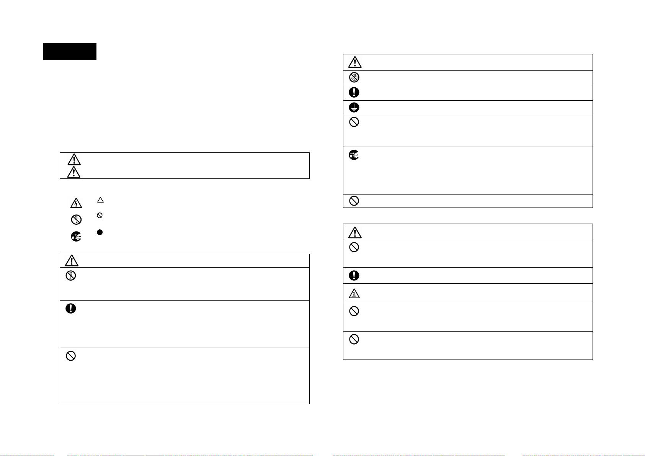This screenshot has width=645, height=456.
Task: Click the black rectangle header block
Action: (x=69, y=52)
